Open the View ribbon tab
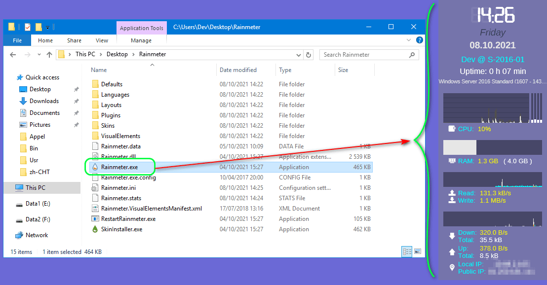This screenshot has width=547, height=285. [102, 40]
